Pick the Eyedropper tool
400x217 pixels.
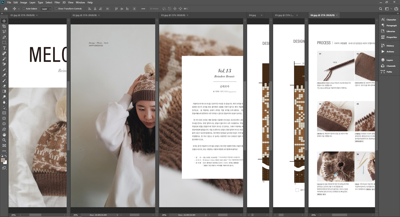coord(4,75)
